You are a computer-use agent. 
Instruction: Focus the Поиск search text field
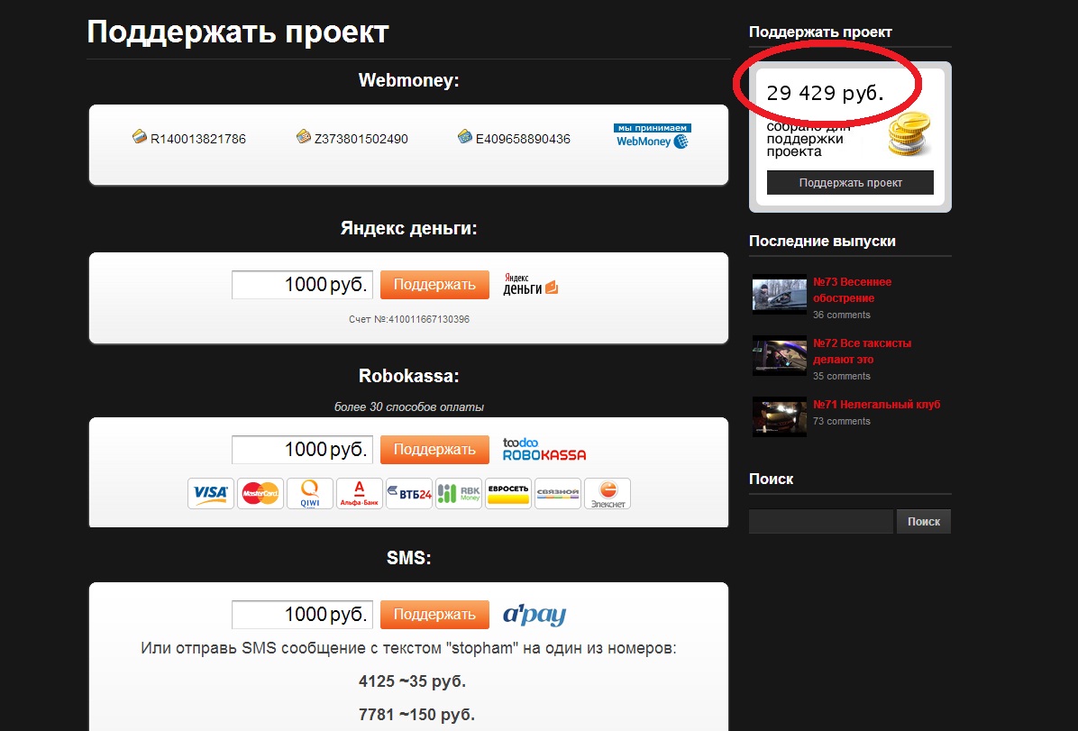(x=820, y=521)
